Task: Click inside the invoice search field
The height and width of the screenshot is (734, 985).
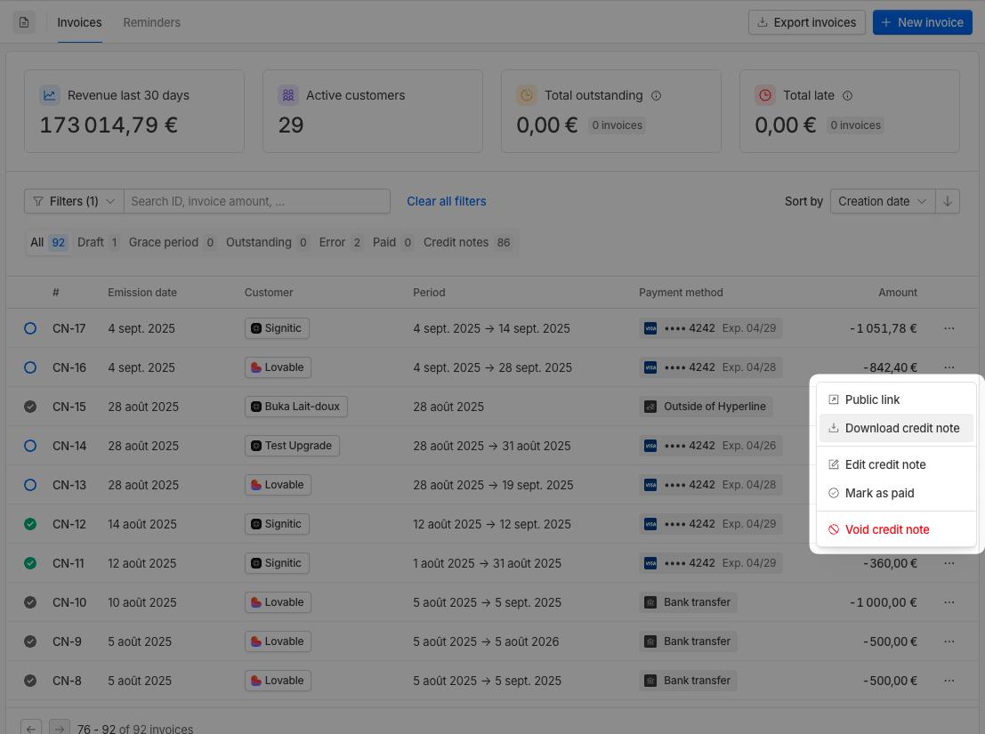Action: [256, 201]
